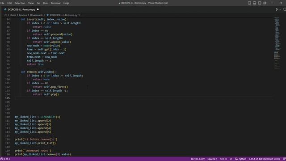286x161 pixels.
Task: Click the EXERCISE-LL-Remove.py breadcrumb item
Action: (x=63, y=15)
